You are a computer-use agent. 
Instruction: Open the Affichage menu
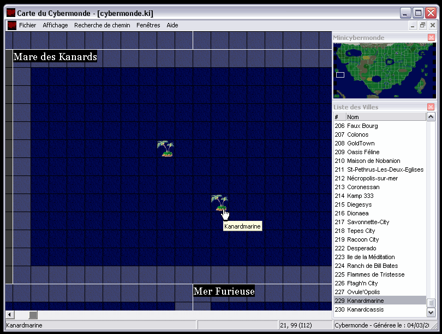point(55,25)
